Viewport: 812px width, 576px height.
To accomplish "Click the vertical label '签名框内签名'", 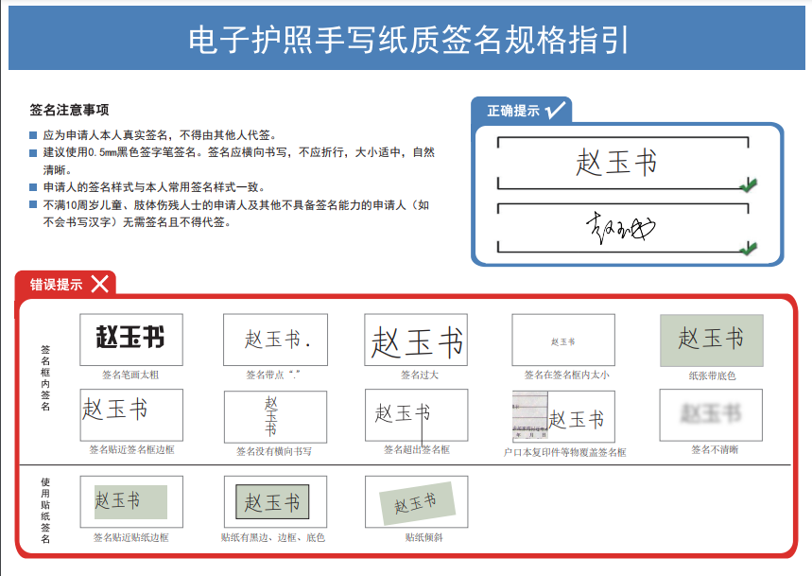I will (45, 377).
